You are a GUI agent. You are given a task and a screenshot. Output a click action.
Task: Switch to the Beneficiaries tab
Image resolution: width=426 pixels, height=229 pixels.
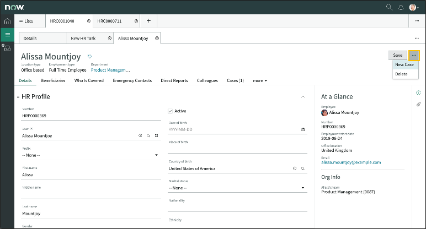tap(53, 80)
